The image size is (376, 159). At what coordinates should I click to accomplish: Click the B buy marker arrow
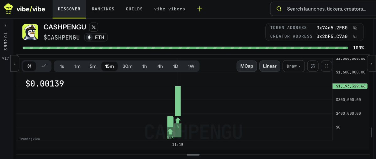pos(178,121)
